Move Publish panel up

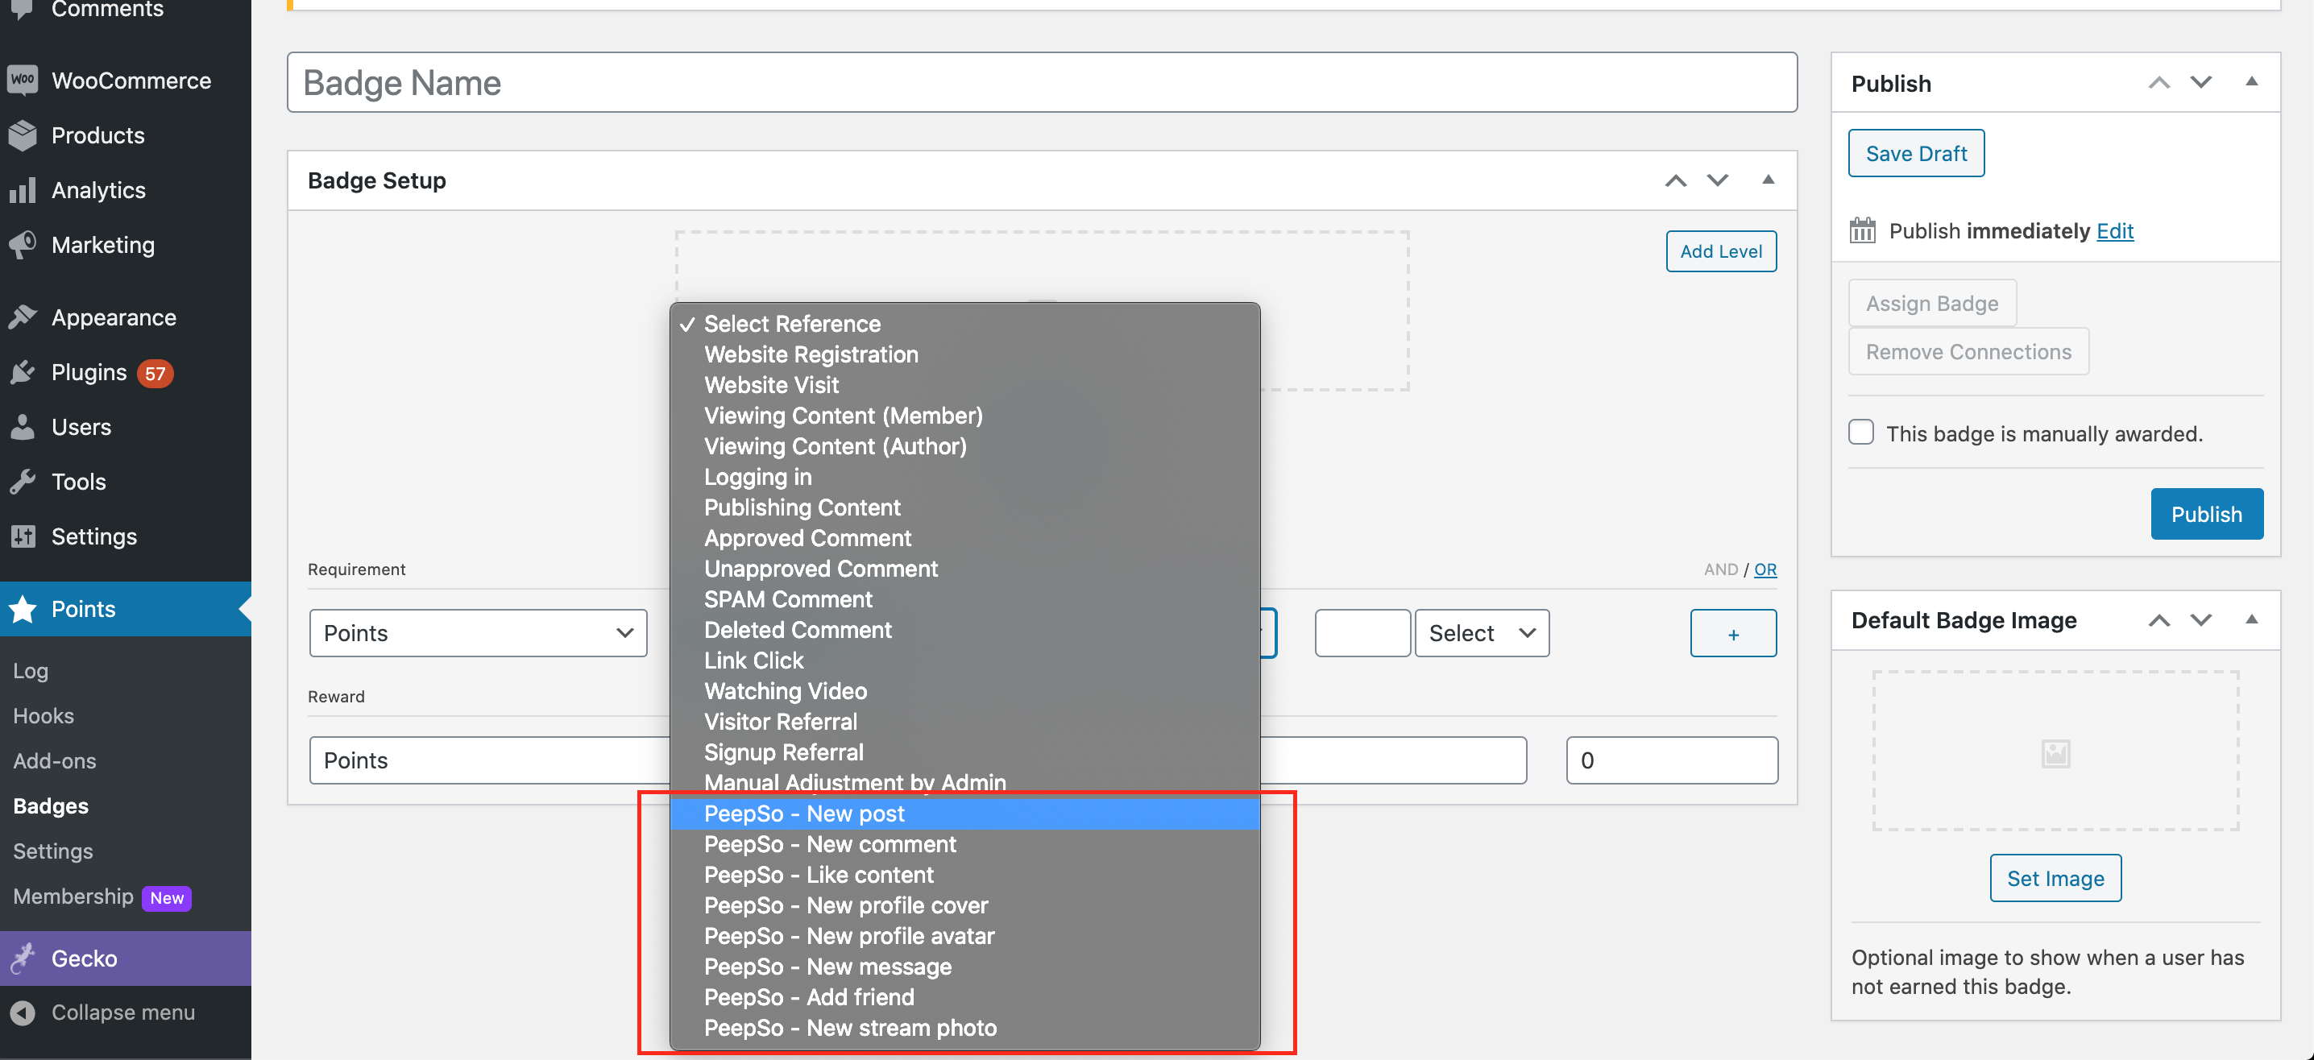2158,83
